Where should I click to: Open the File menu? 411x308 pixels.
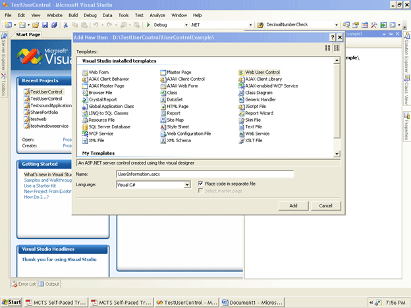[x=8, y=15]
